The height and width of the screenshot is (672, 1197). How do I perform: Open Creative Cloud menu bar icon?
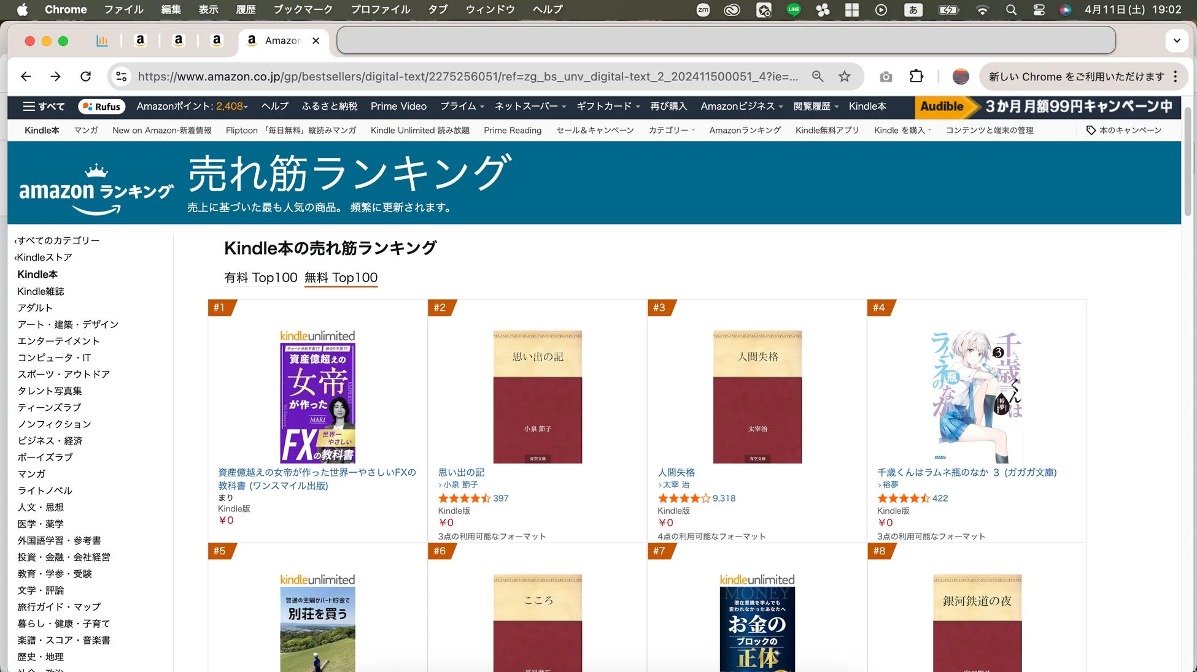732,10
